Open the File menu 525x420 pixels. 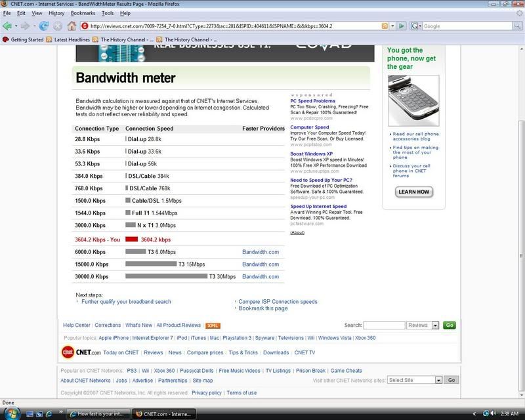(7, 13)
